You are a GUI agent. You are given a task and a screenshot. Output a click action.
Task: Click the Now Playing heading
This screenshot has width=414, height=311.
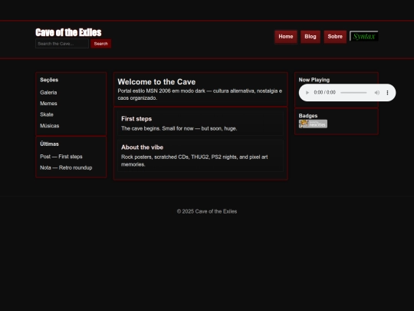pyautogui.click(x=314, y=80)
